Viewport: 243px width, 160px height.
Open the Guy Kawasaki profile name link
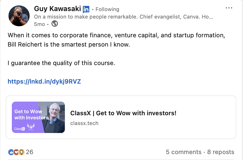(x=58, y=9)
